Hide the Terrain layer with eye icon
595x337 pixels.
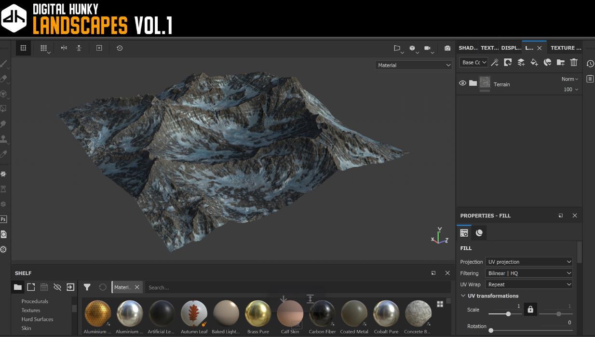tap(462, 83)
